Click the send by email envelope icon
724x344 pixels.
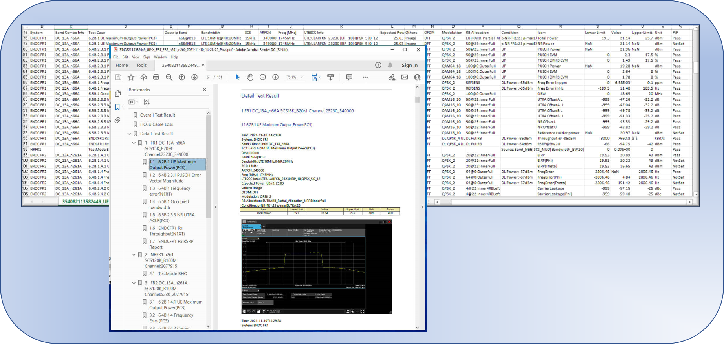click(404, 77)
